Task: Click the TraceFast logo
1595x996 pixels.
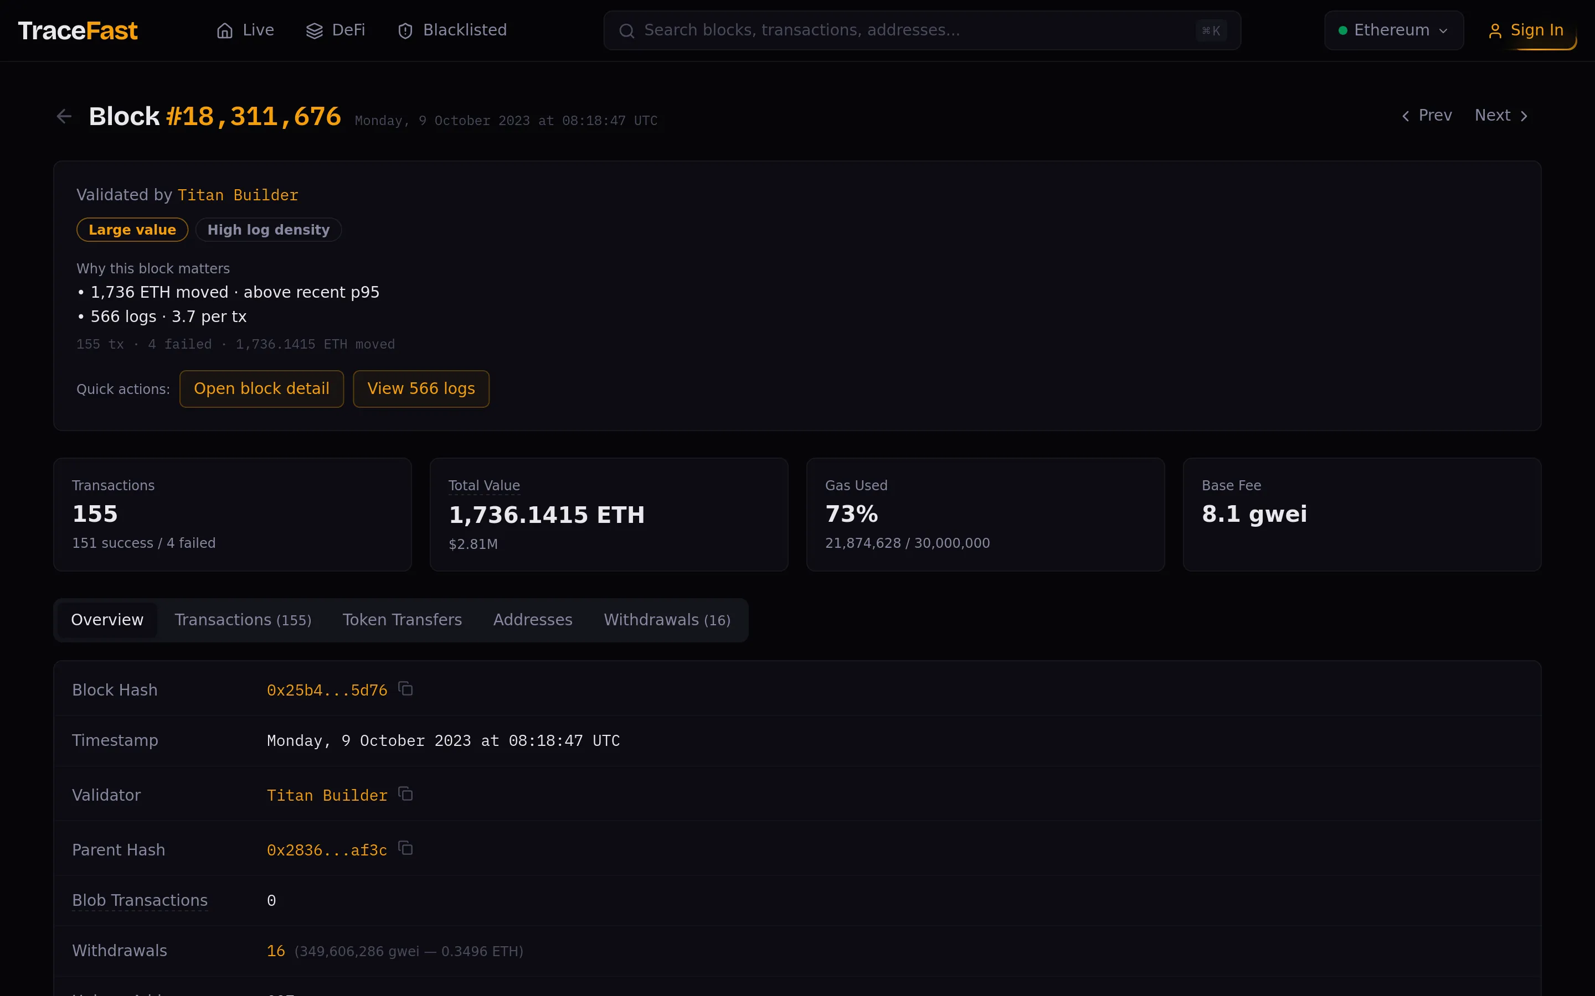Action: tap(78, 30)
